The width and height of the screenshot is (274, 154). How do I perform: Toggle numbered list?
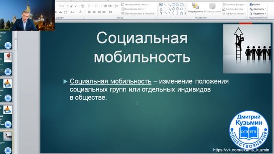(x=96, y=6)
